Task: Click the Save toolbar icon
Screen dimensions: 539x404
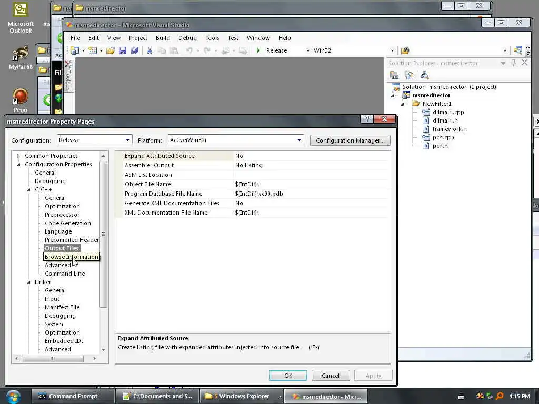Action: [x=122, y=50]
